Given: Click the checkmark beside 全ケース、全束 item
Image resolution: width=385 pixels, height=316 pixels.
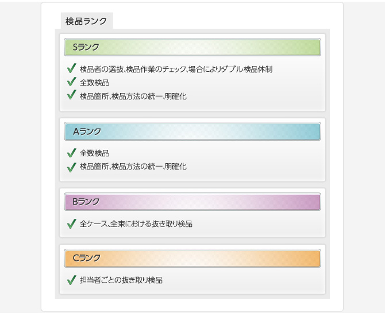Looking at the screenshot, I should (x=72, y=223).
